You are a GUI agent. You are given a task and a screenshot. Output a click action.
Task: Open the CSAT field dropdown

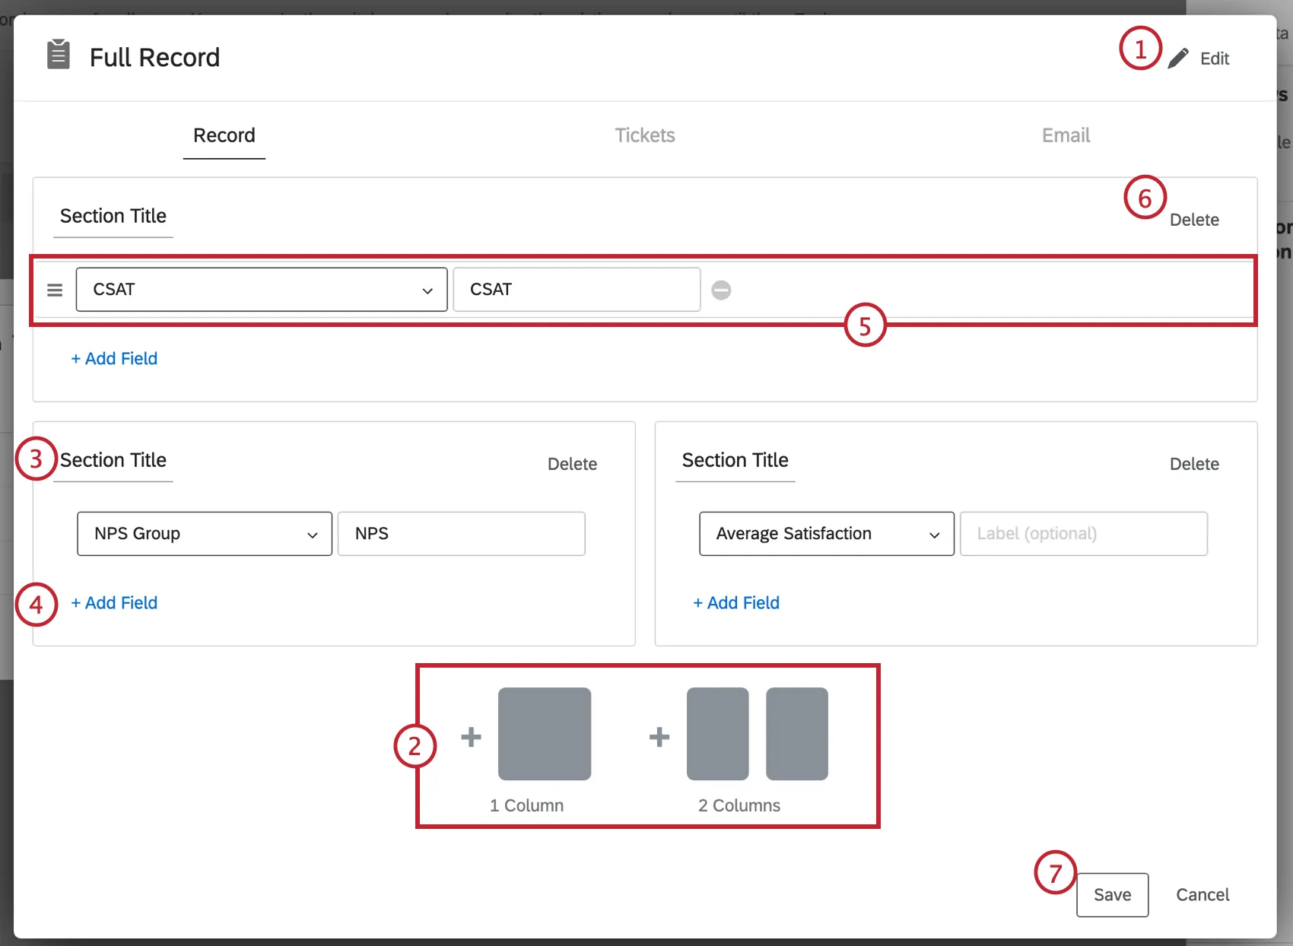click(x=261, y=290)
